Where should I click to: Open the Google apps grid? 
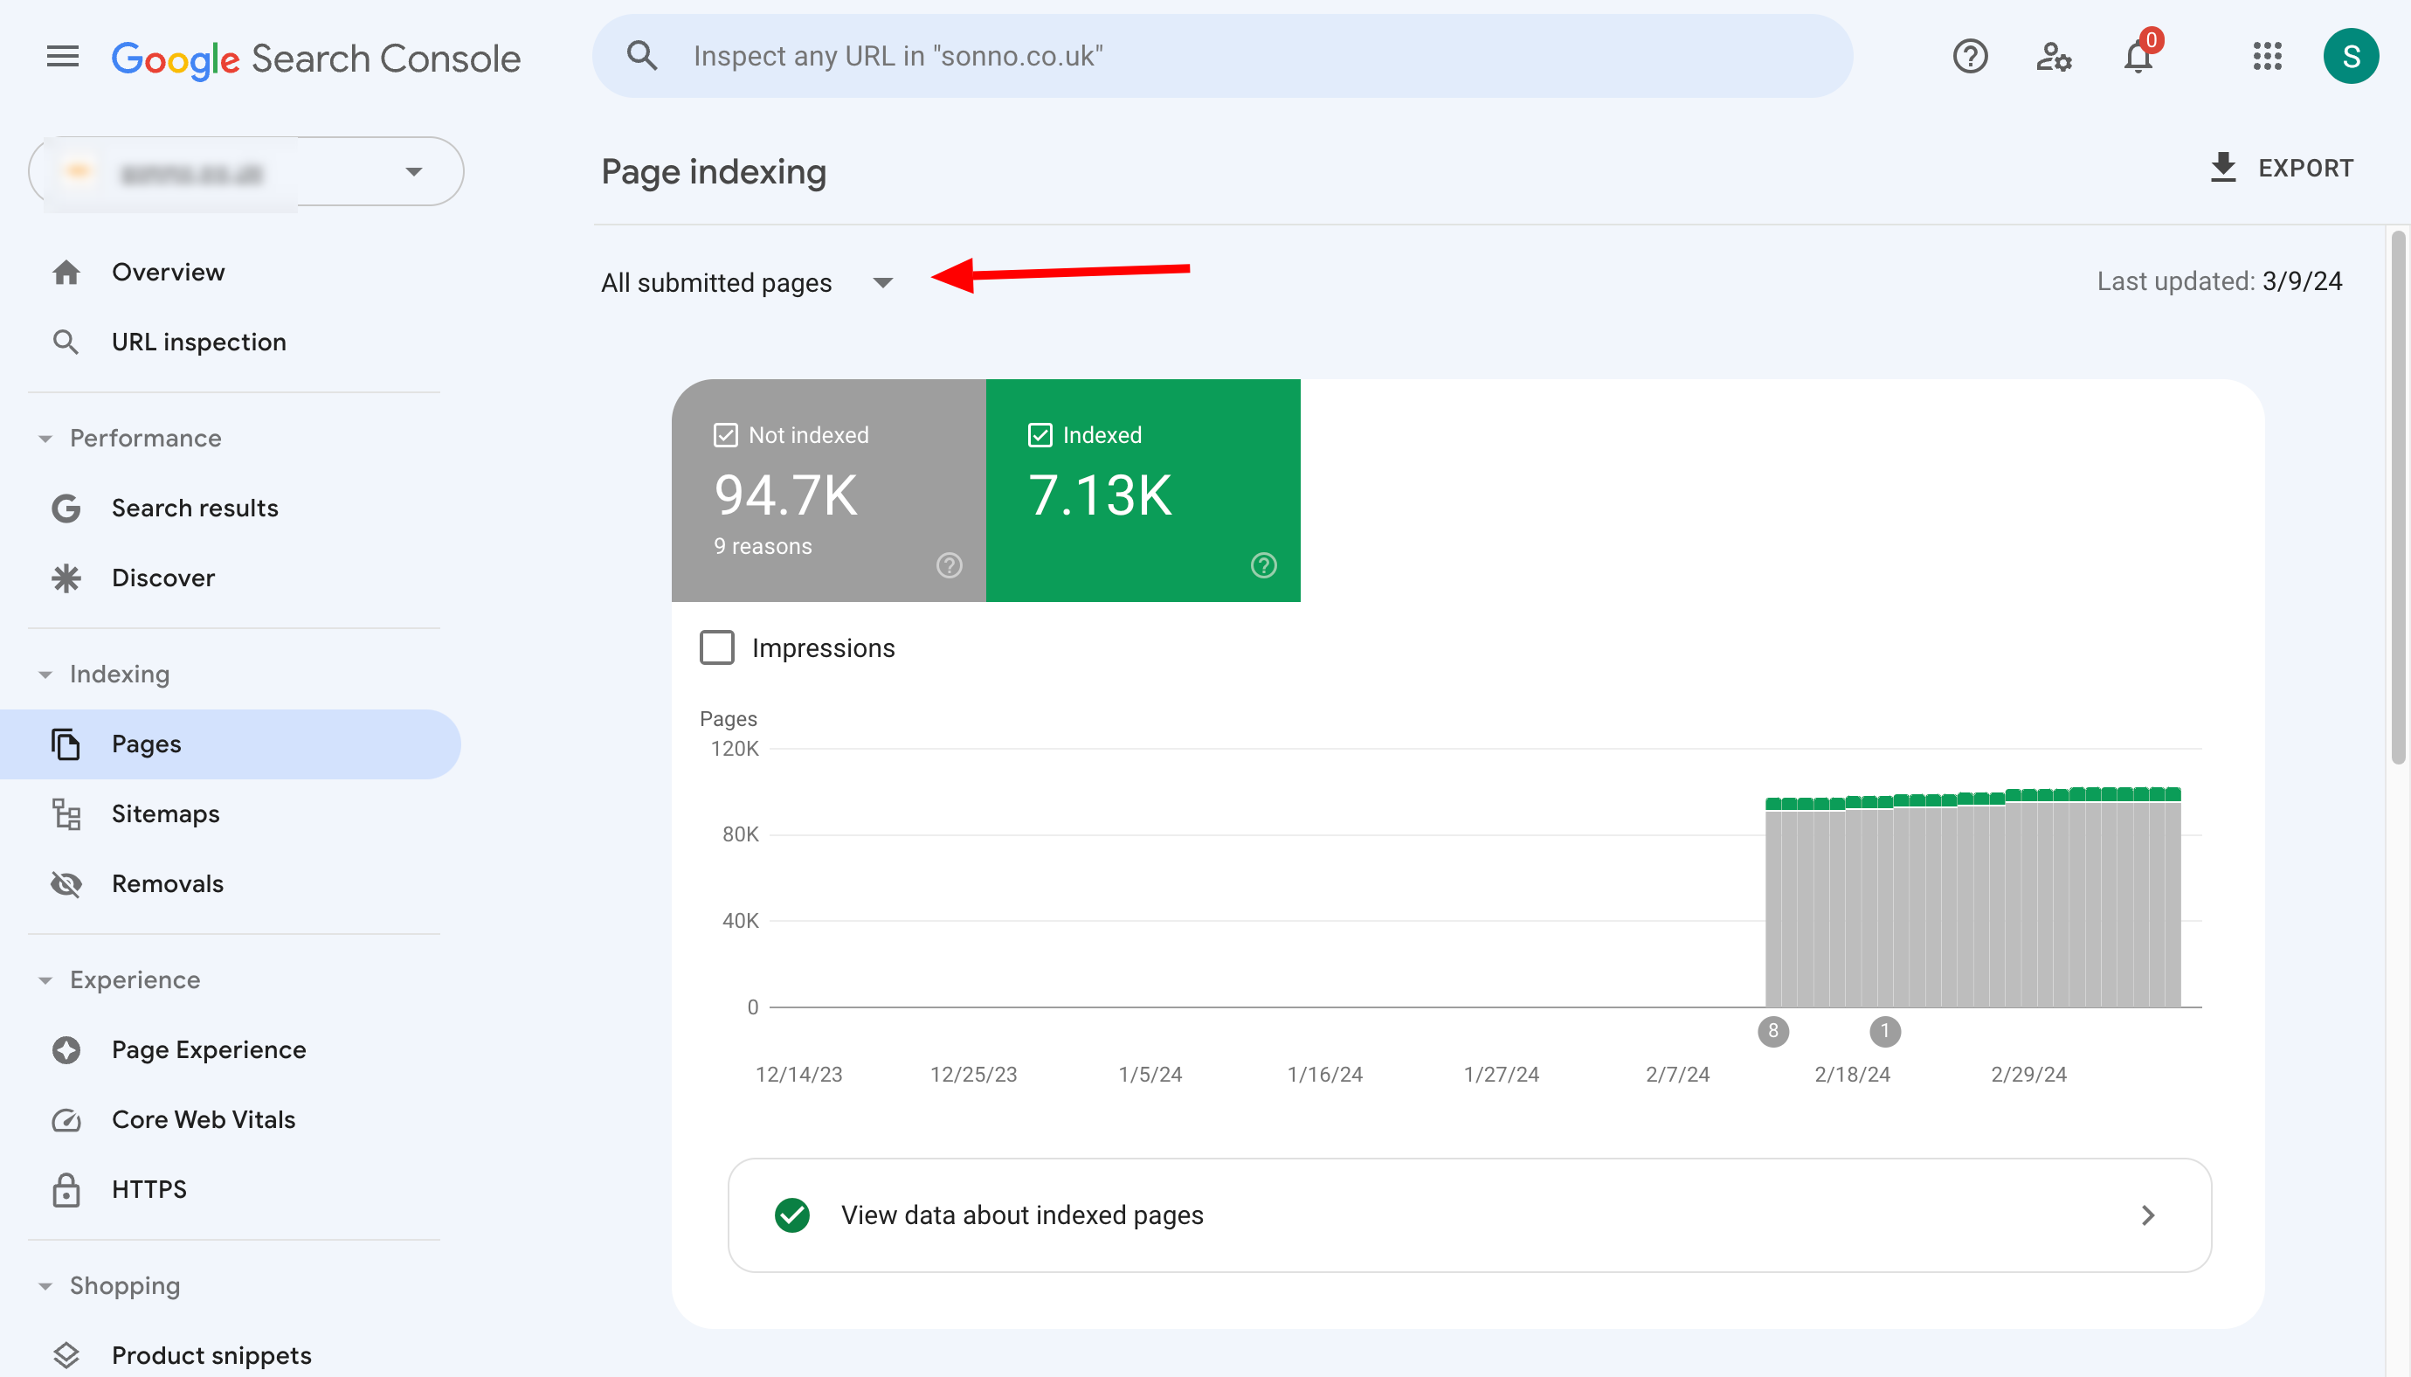pyautogui.click(x=2266, y=57)
